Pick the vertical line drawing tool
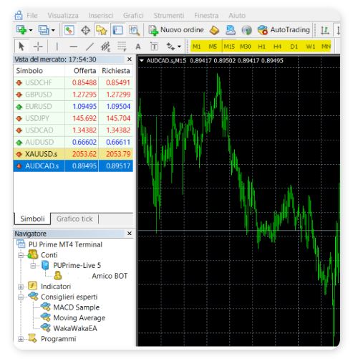Screen dimensions: 353x359 click(x=57, y=47)
